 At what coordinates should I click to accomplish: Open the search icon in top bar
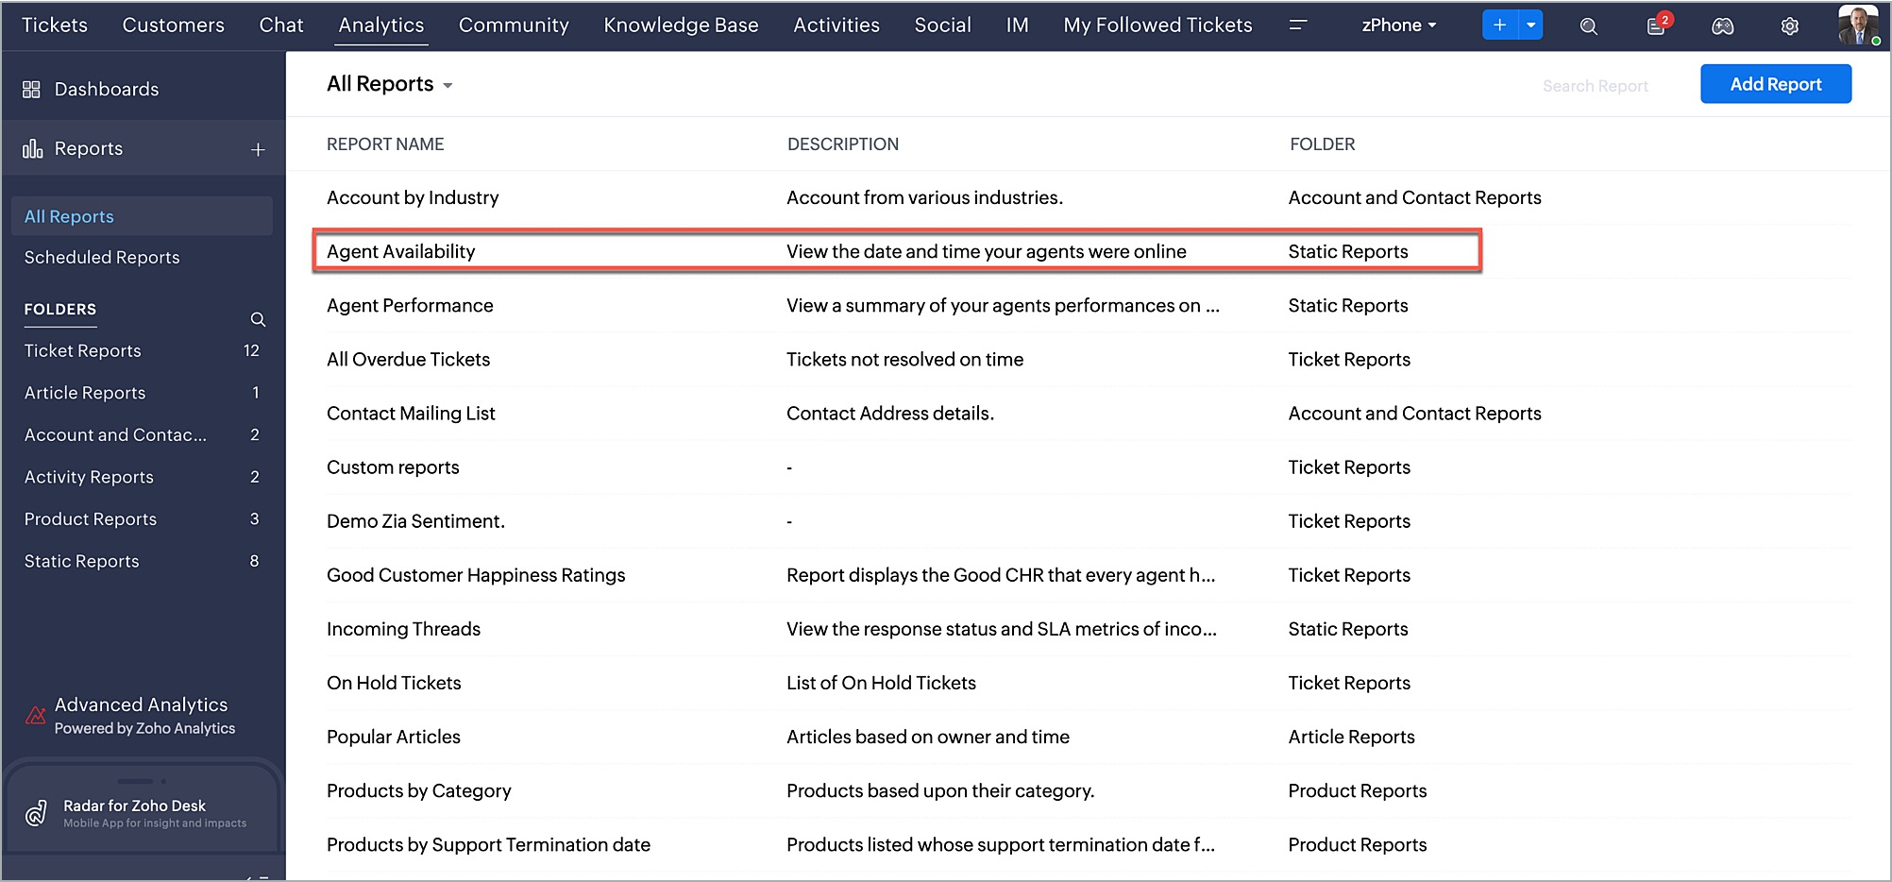pos(1588,26)
